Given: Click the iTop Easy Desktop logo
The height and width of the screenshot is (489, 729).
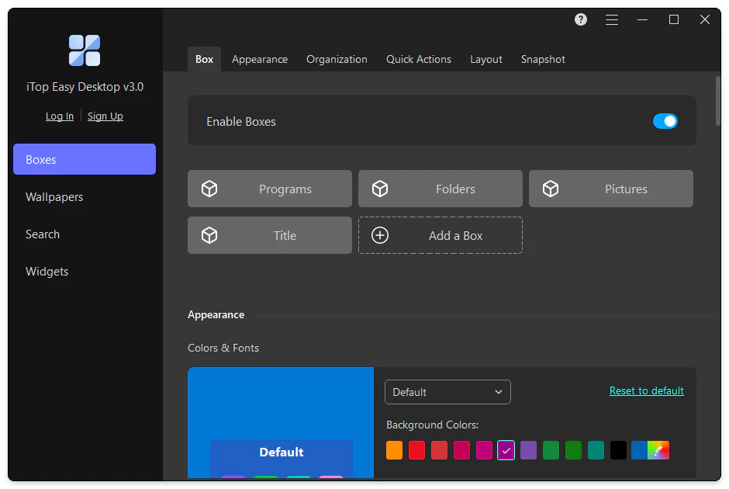Looking at the screenshot, I should click(85, 50).
